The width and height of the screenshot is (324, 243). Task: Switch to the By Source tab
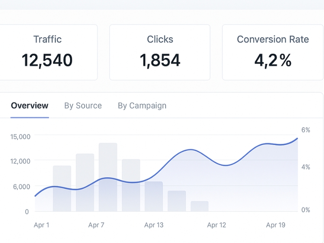click(83, 105)
